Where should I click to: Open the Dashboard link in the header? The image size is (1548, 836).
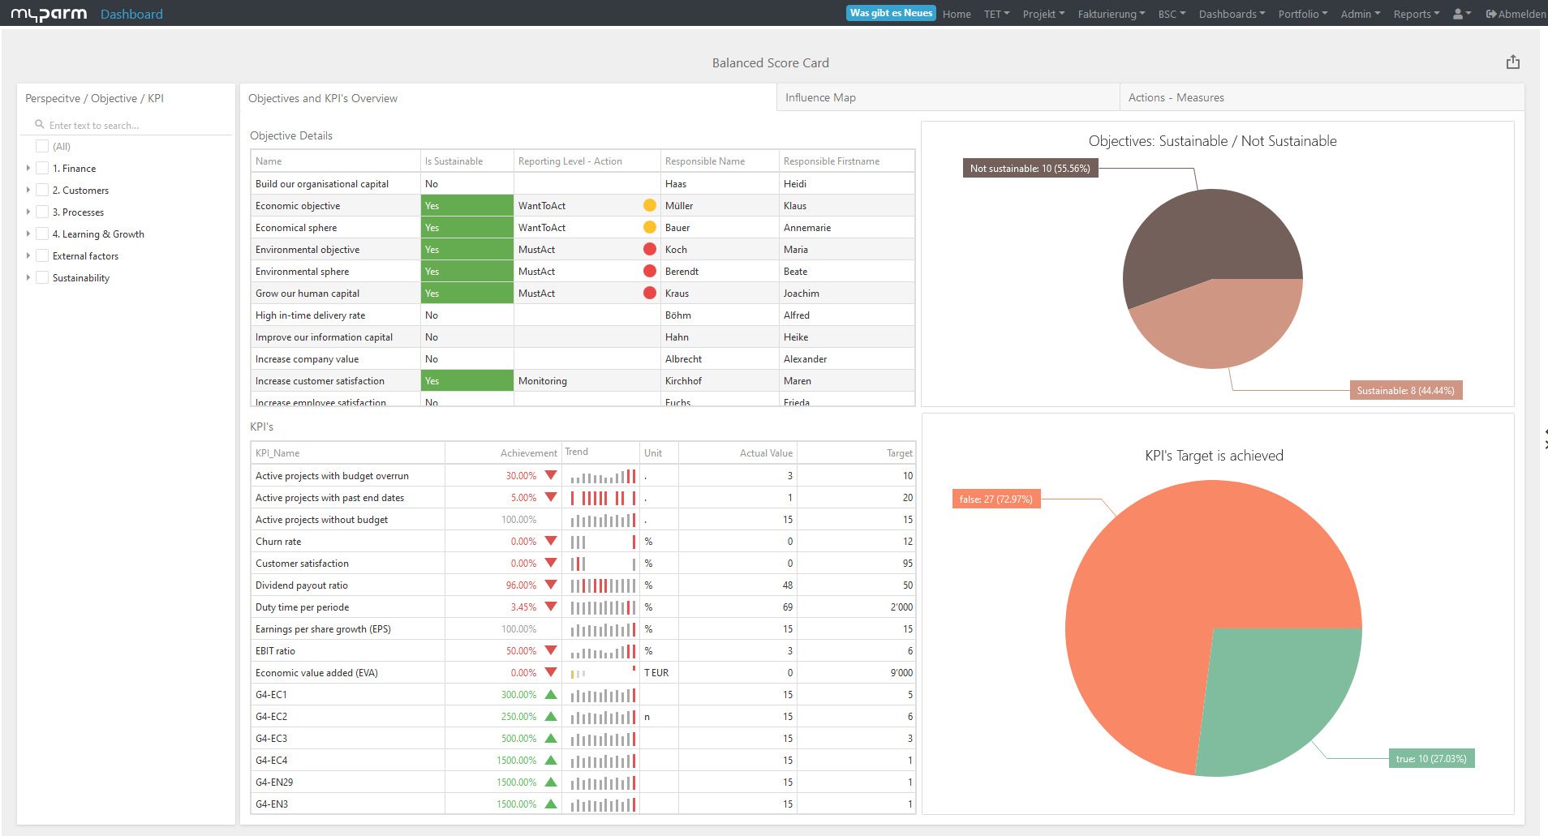pyautogui.click(x=131, y=14)
